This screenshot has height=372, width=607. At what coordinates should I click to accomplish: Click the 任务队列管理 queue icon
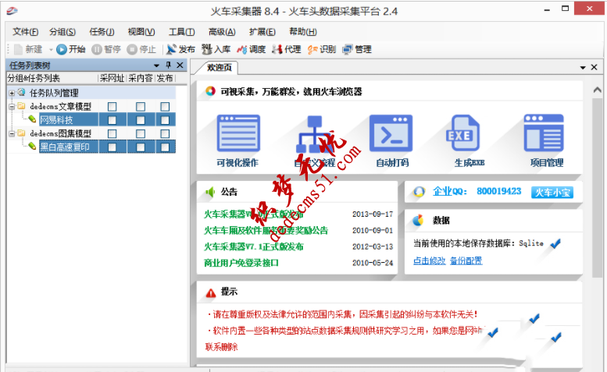[x=22, y=92]
